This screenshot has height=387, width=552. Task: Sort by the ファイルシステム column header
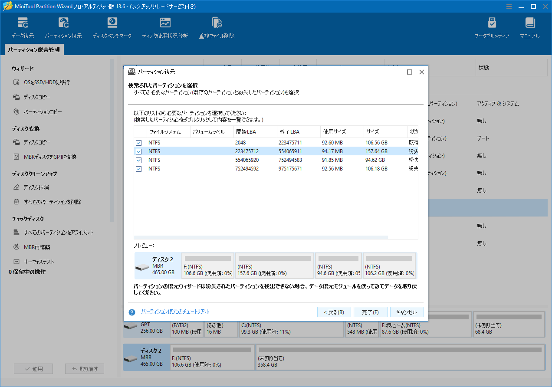point(168,132)
